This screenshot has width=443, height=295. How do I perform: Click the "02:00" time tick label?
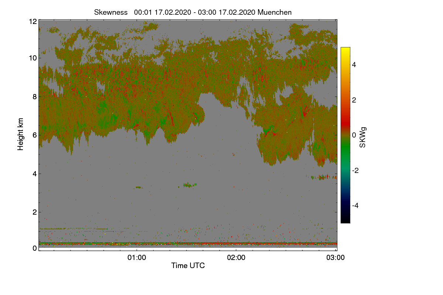point(236,258)
